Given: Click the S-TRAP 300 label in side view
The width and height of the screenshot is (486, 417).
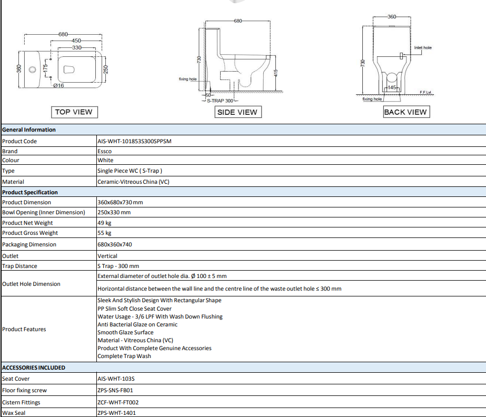Looking at the screenshot, I should [x=220, y=101].
